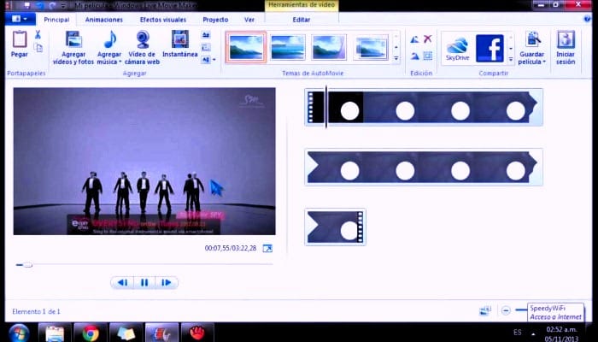598x342 pixels.
Task: Switch to the Ver tab
Action: point(249,20)
